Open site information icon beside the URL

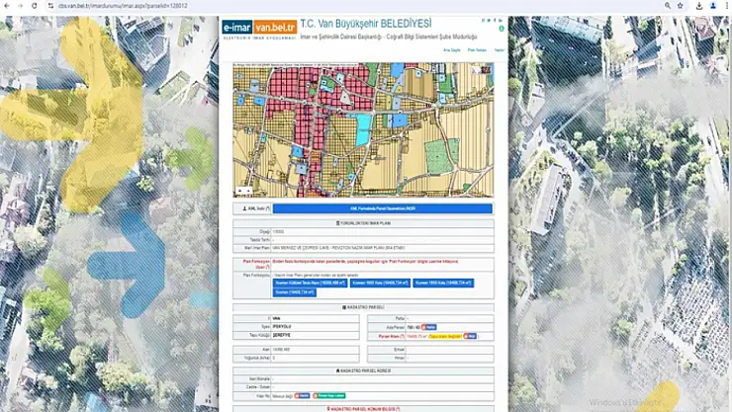pyautogui.click(x=50, y=6)
